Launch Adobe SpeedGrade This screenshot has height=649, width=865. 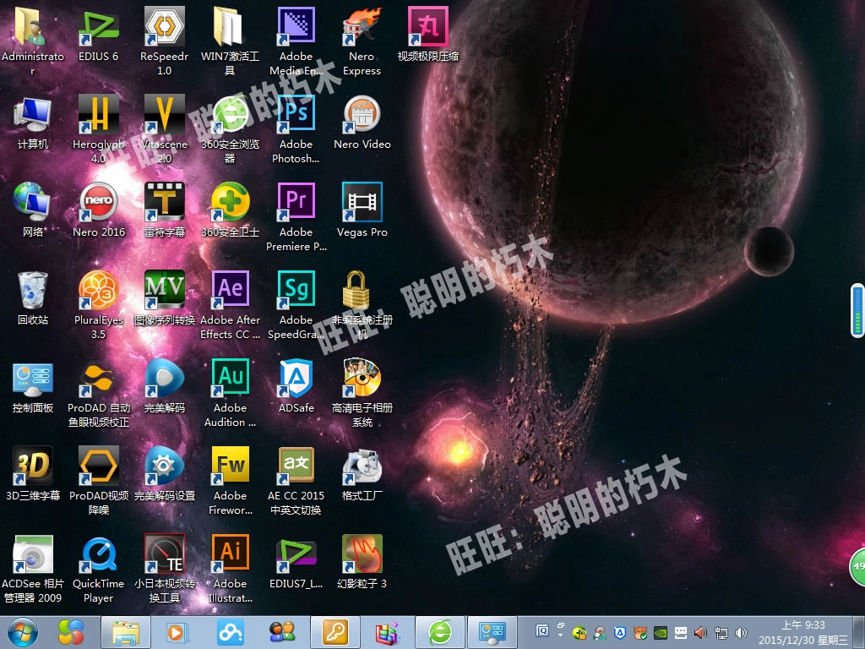click(x=296, y=290)
